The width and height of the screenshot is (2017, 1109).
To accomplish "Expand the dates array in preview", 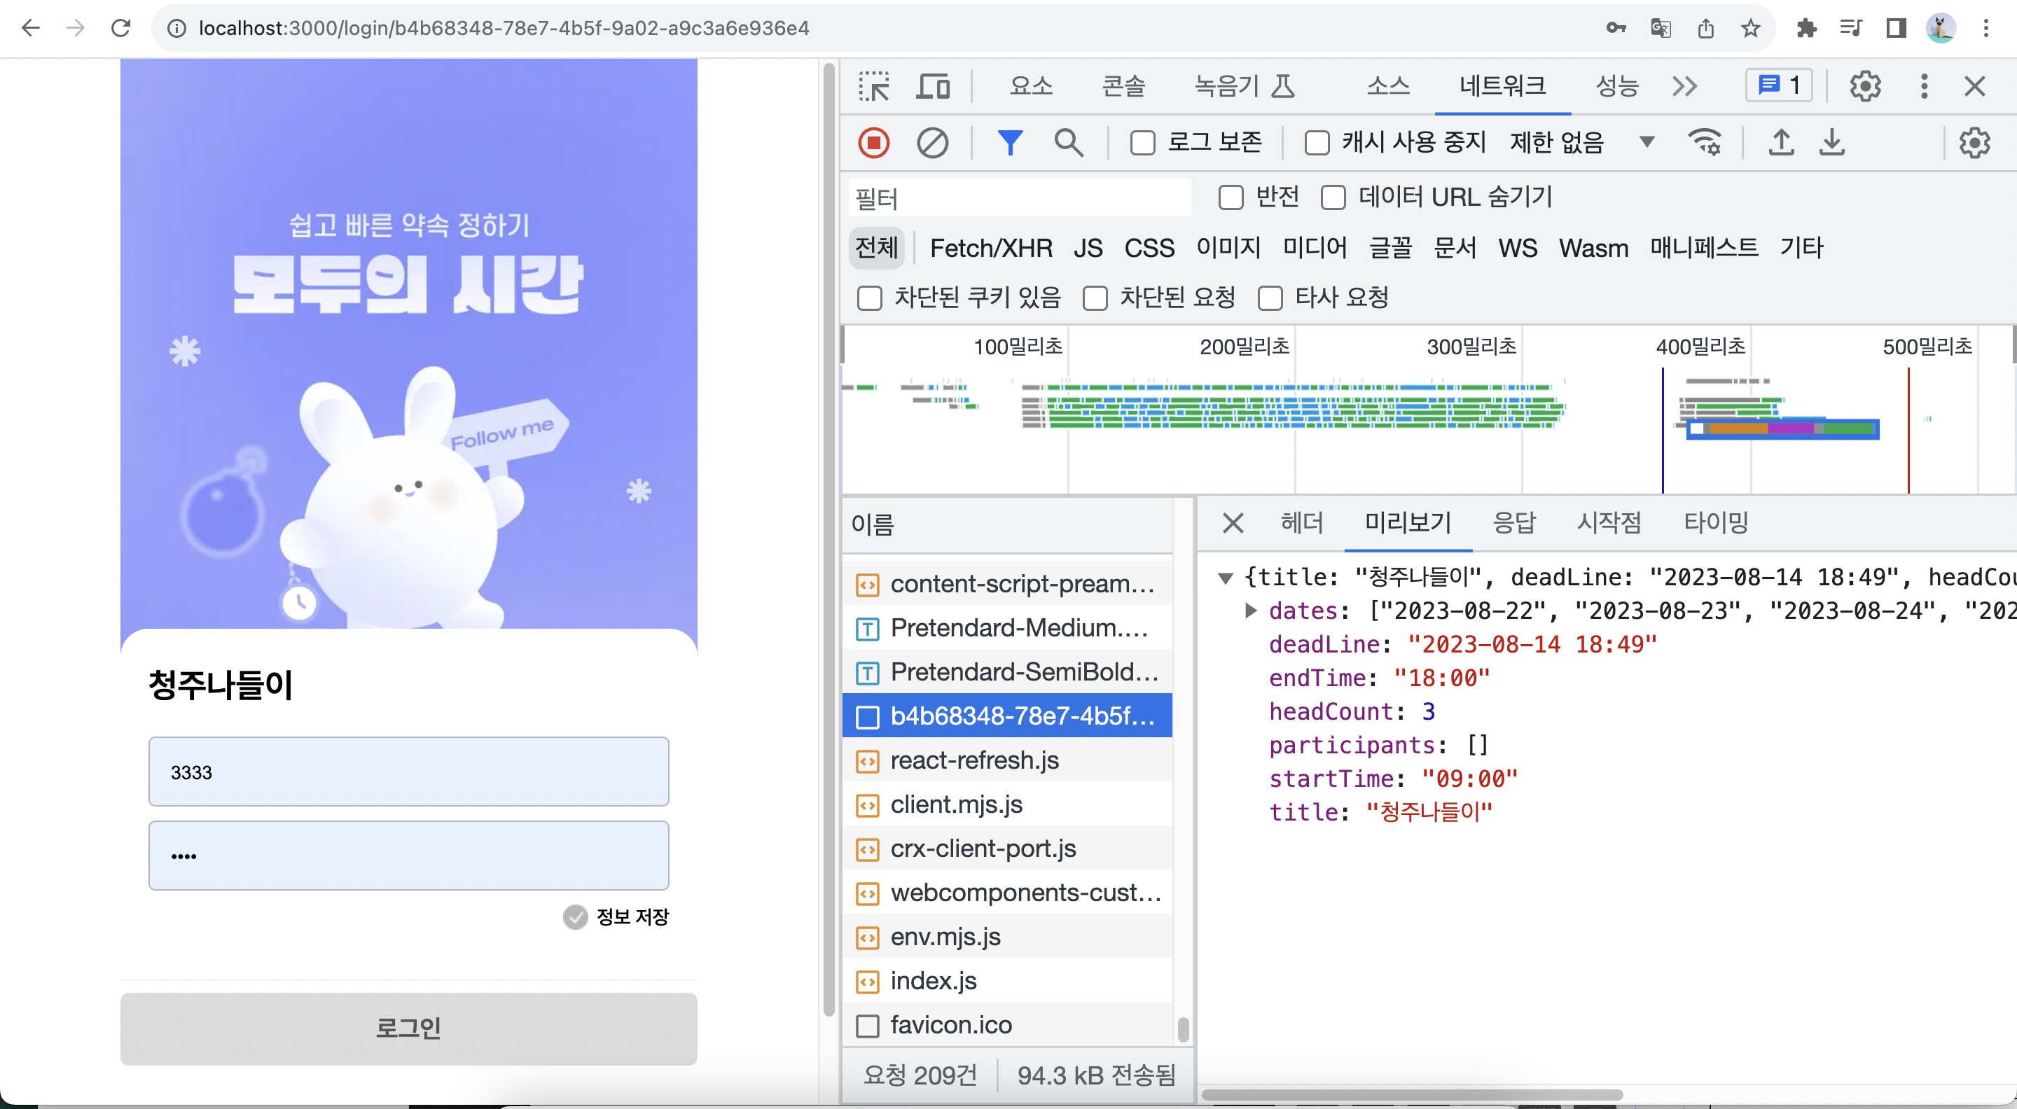I will pyautogui.click(x=1250, y=611).
